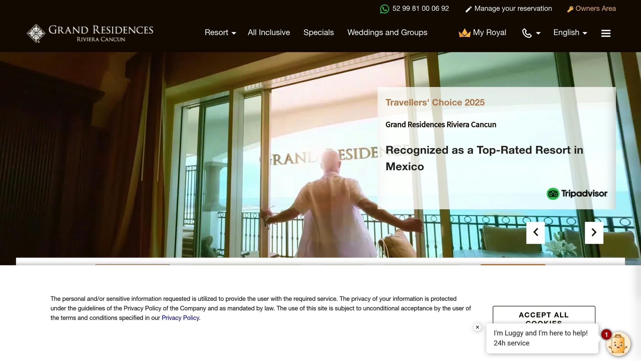
Task: Click the pencil icon beside Manage your reservation
Action: [469, 9]
